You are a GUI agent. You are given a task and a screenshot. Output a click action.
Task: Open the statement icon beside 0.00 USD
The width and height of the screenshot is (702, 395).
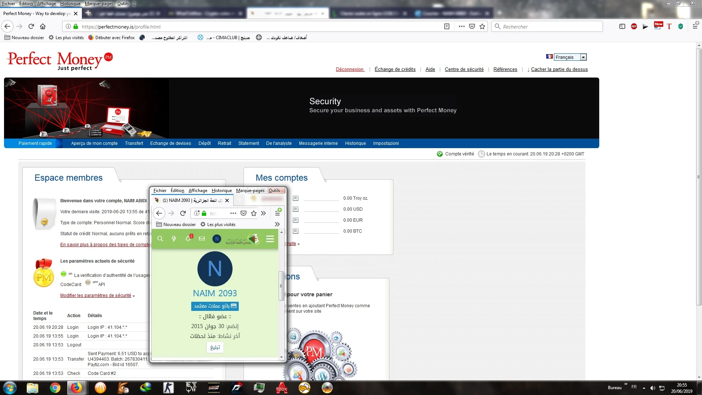[296, 209]
